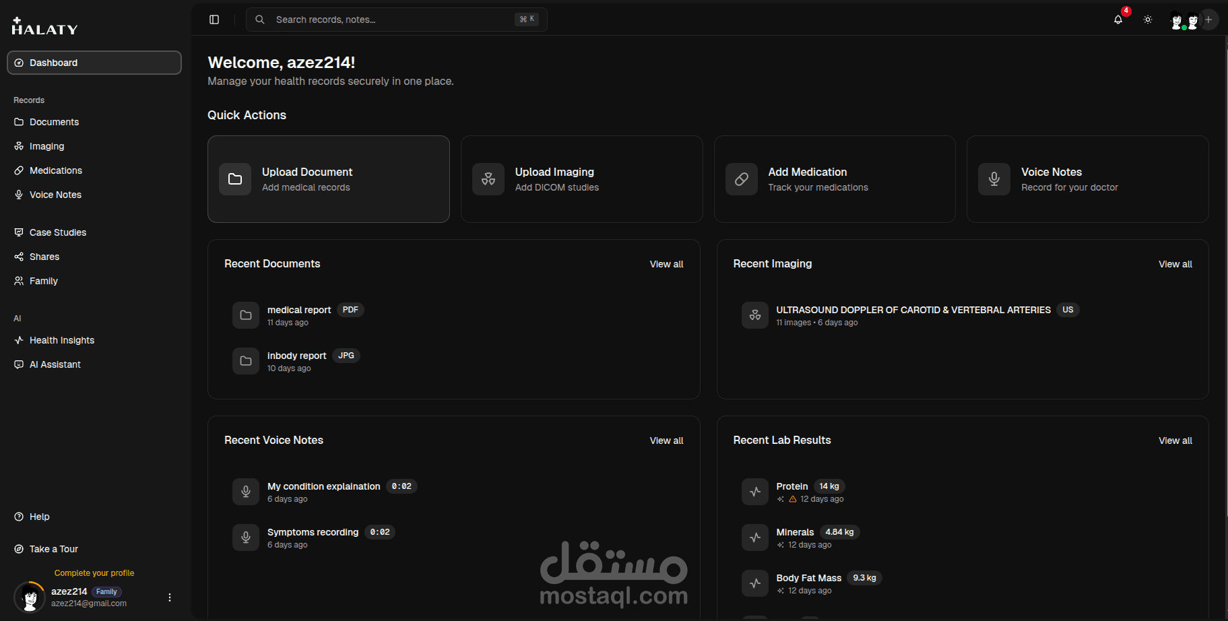Screen dimensions: 1228x621
Task: Click the pulse icon beside Protein
Action: (755, 492)
